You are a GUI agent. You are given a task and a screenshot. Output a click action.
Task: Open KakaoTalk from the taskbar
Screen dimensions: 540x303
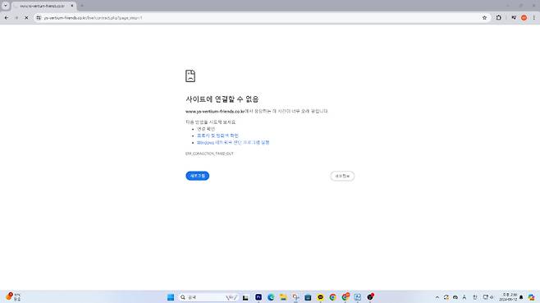[x=320, y=296]
